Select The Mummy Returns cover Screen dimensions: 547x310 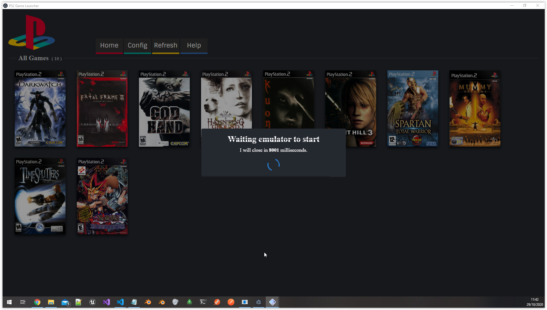(475, 109)
